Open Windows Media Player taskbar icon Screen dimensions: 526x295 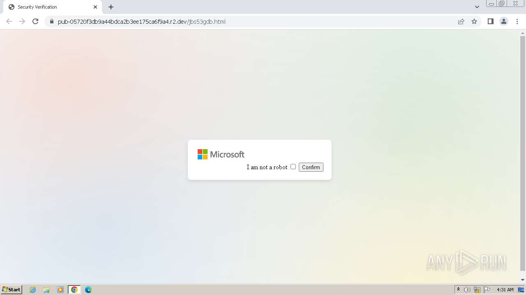click(x=60, y=290)
